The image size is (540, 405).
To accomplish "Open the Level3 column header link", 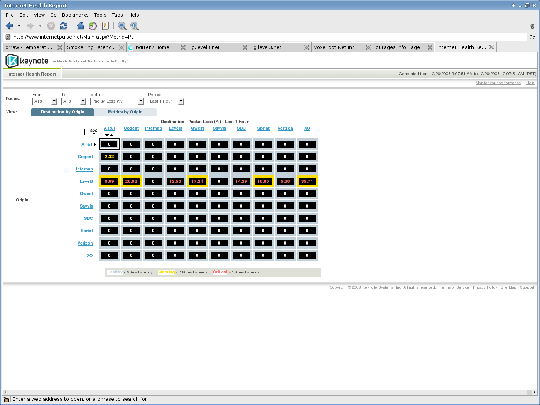I will click(x=175, y=128).
